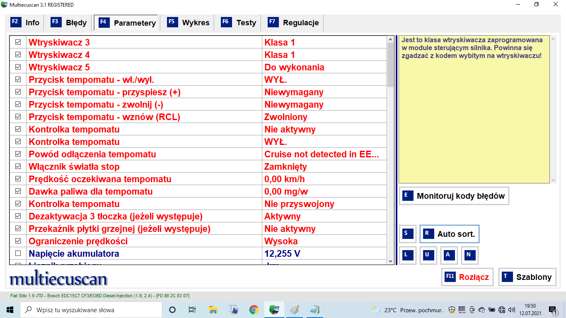Click the 0,00 km/h value

pyautogui.click(x=285, y=179)
